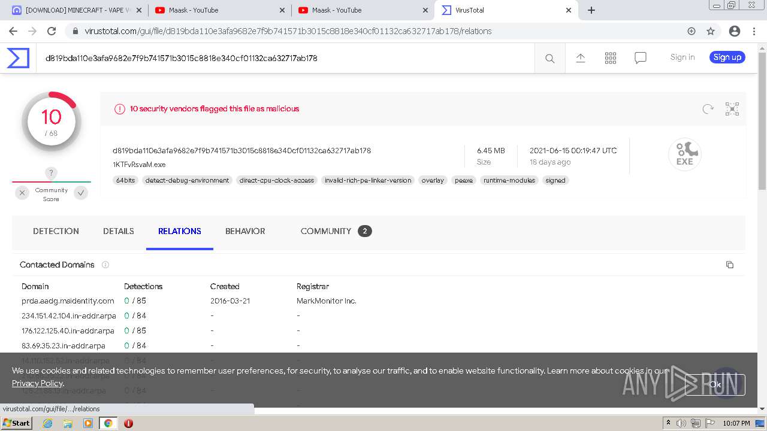Viewport: 767px width, 431px height.
Task: Copy Contacted Domains with copy icon
Action: tap(730, 265)
